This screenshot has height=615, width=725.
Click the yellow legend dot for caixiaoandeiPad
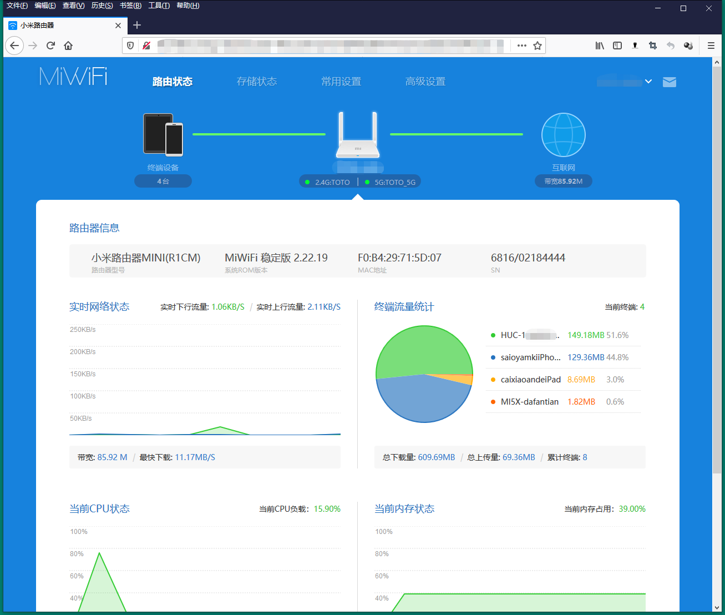pyautogui.click(x=493, y=380)
